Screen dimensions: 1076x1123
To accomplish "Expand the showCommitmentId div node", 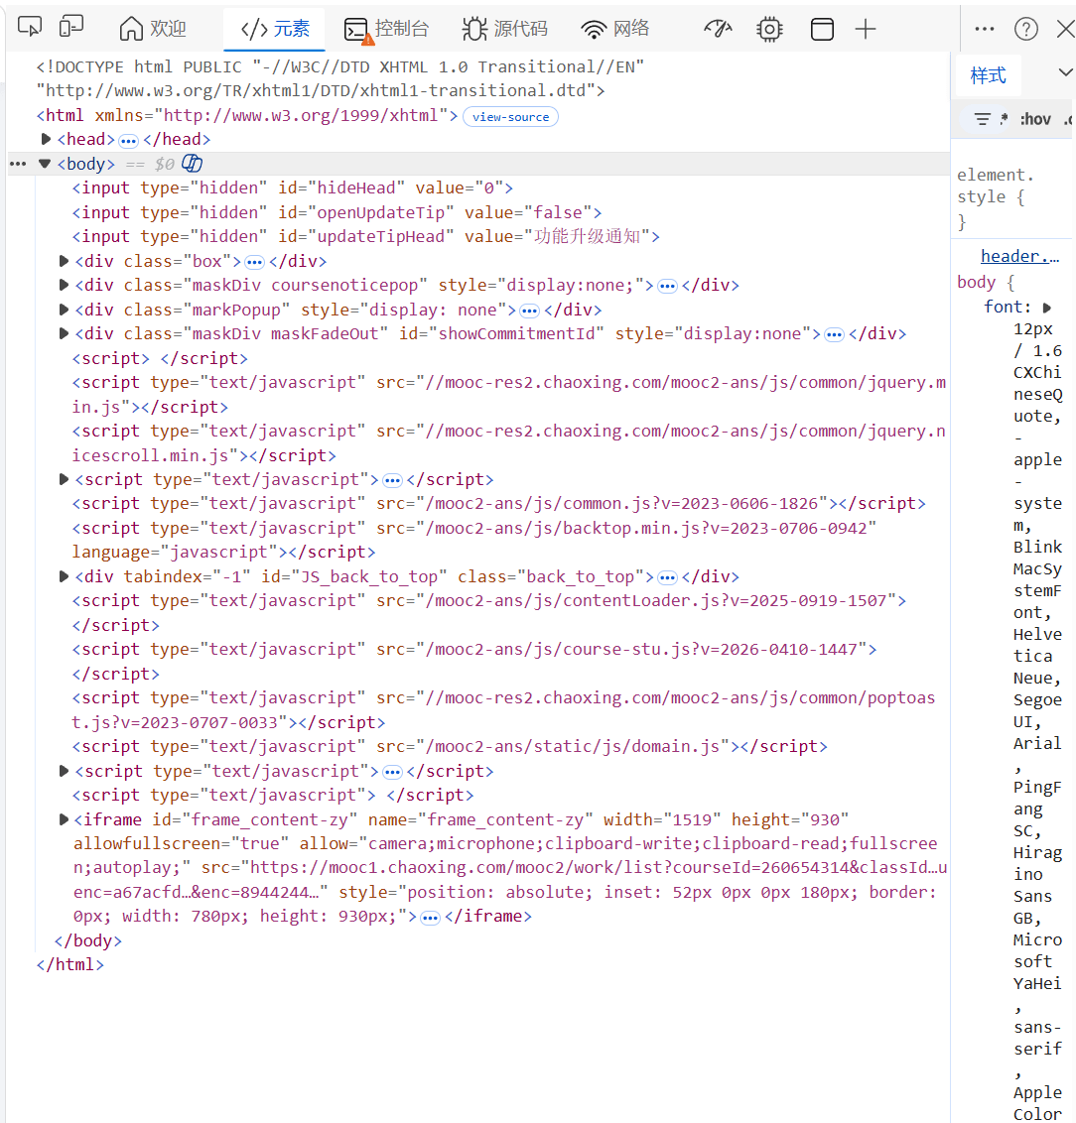I will (64, 333).
